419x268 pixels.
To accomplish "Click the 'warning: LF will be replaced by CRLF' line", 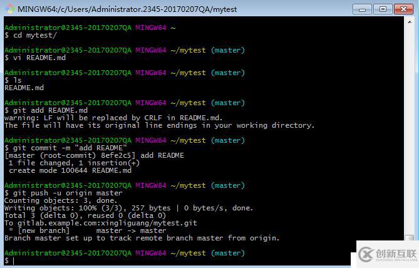I will tap(113, 118).
